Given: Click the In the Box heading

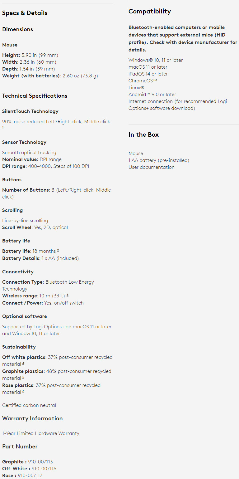Looking at the screenshot, I should click(x=143, y=135).
